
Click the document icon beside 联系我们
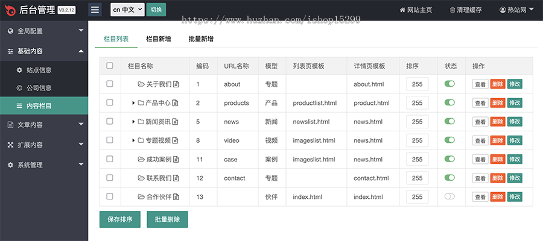point(176,178)
